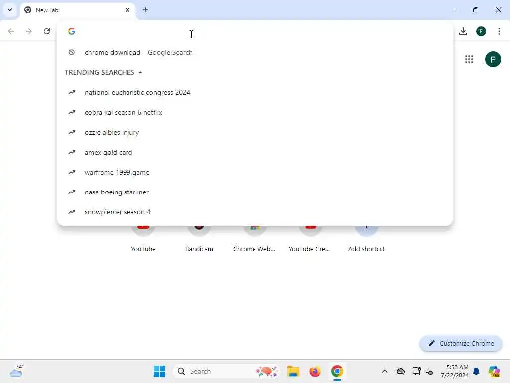Select chrome download history suggestion

pyautogui.click(x=255, y=52)
